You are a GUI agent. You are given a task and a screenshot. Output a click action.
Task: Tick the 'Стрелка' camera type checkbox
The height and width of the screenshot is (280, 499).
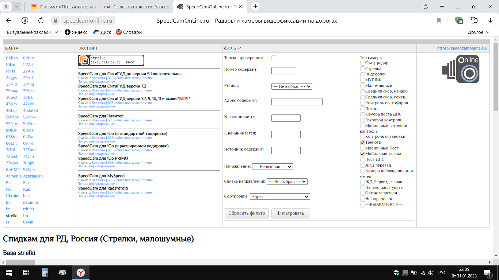tap(362, 69)
